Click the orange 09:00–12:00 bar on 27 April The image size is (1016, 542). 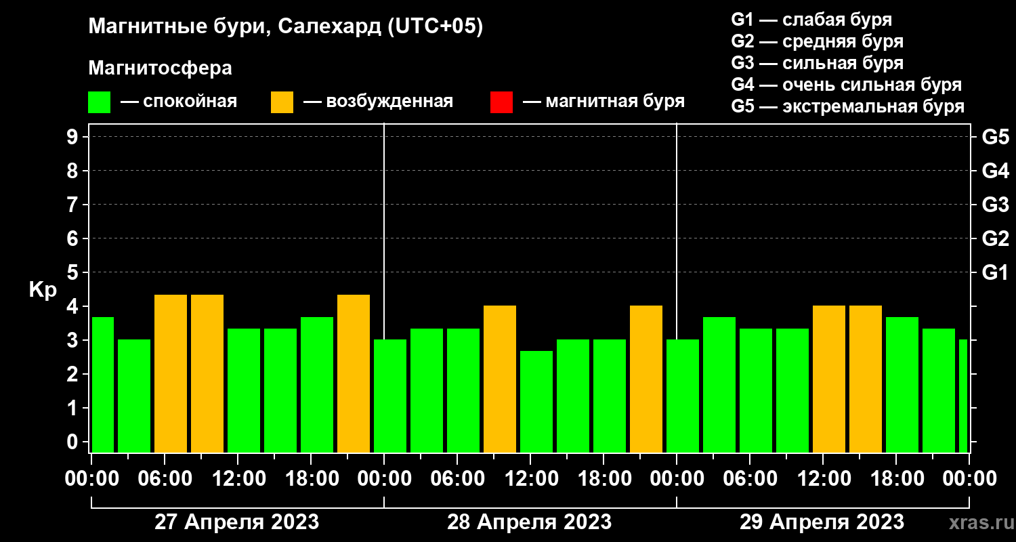point(207,373)
